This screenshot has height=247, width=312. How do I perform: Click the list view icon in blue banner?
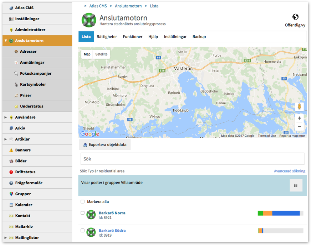pos(296,185)
